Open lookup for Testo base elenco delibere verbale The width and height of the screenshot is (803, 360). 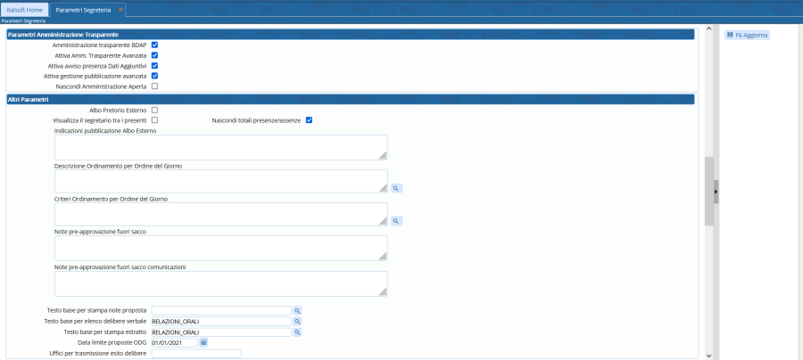pos(298,321)
